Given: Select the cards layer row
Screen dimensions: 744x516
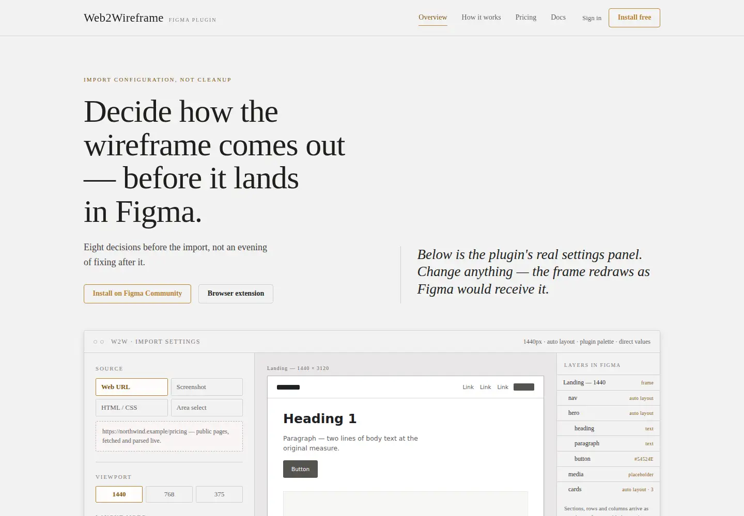Looking at the screenshot, I should 608,489.
